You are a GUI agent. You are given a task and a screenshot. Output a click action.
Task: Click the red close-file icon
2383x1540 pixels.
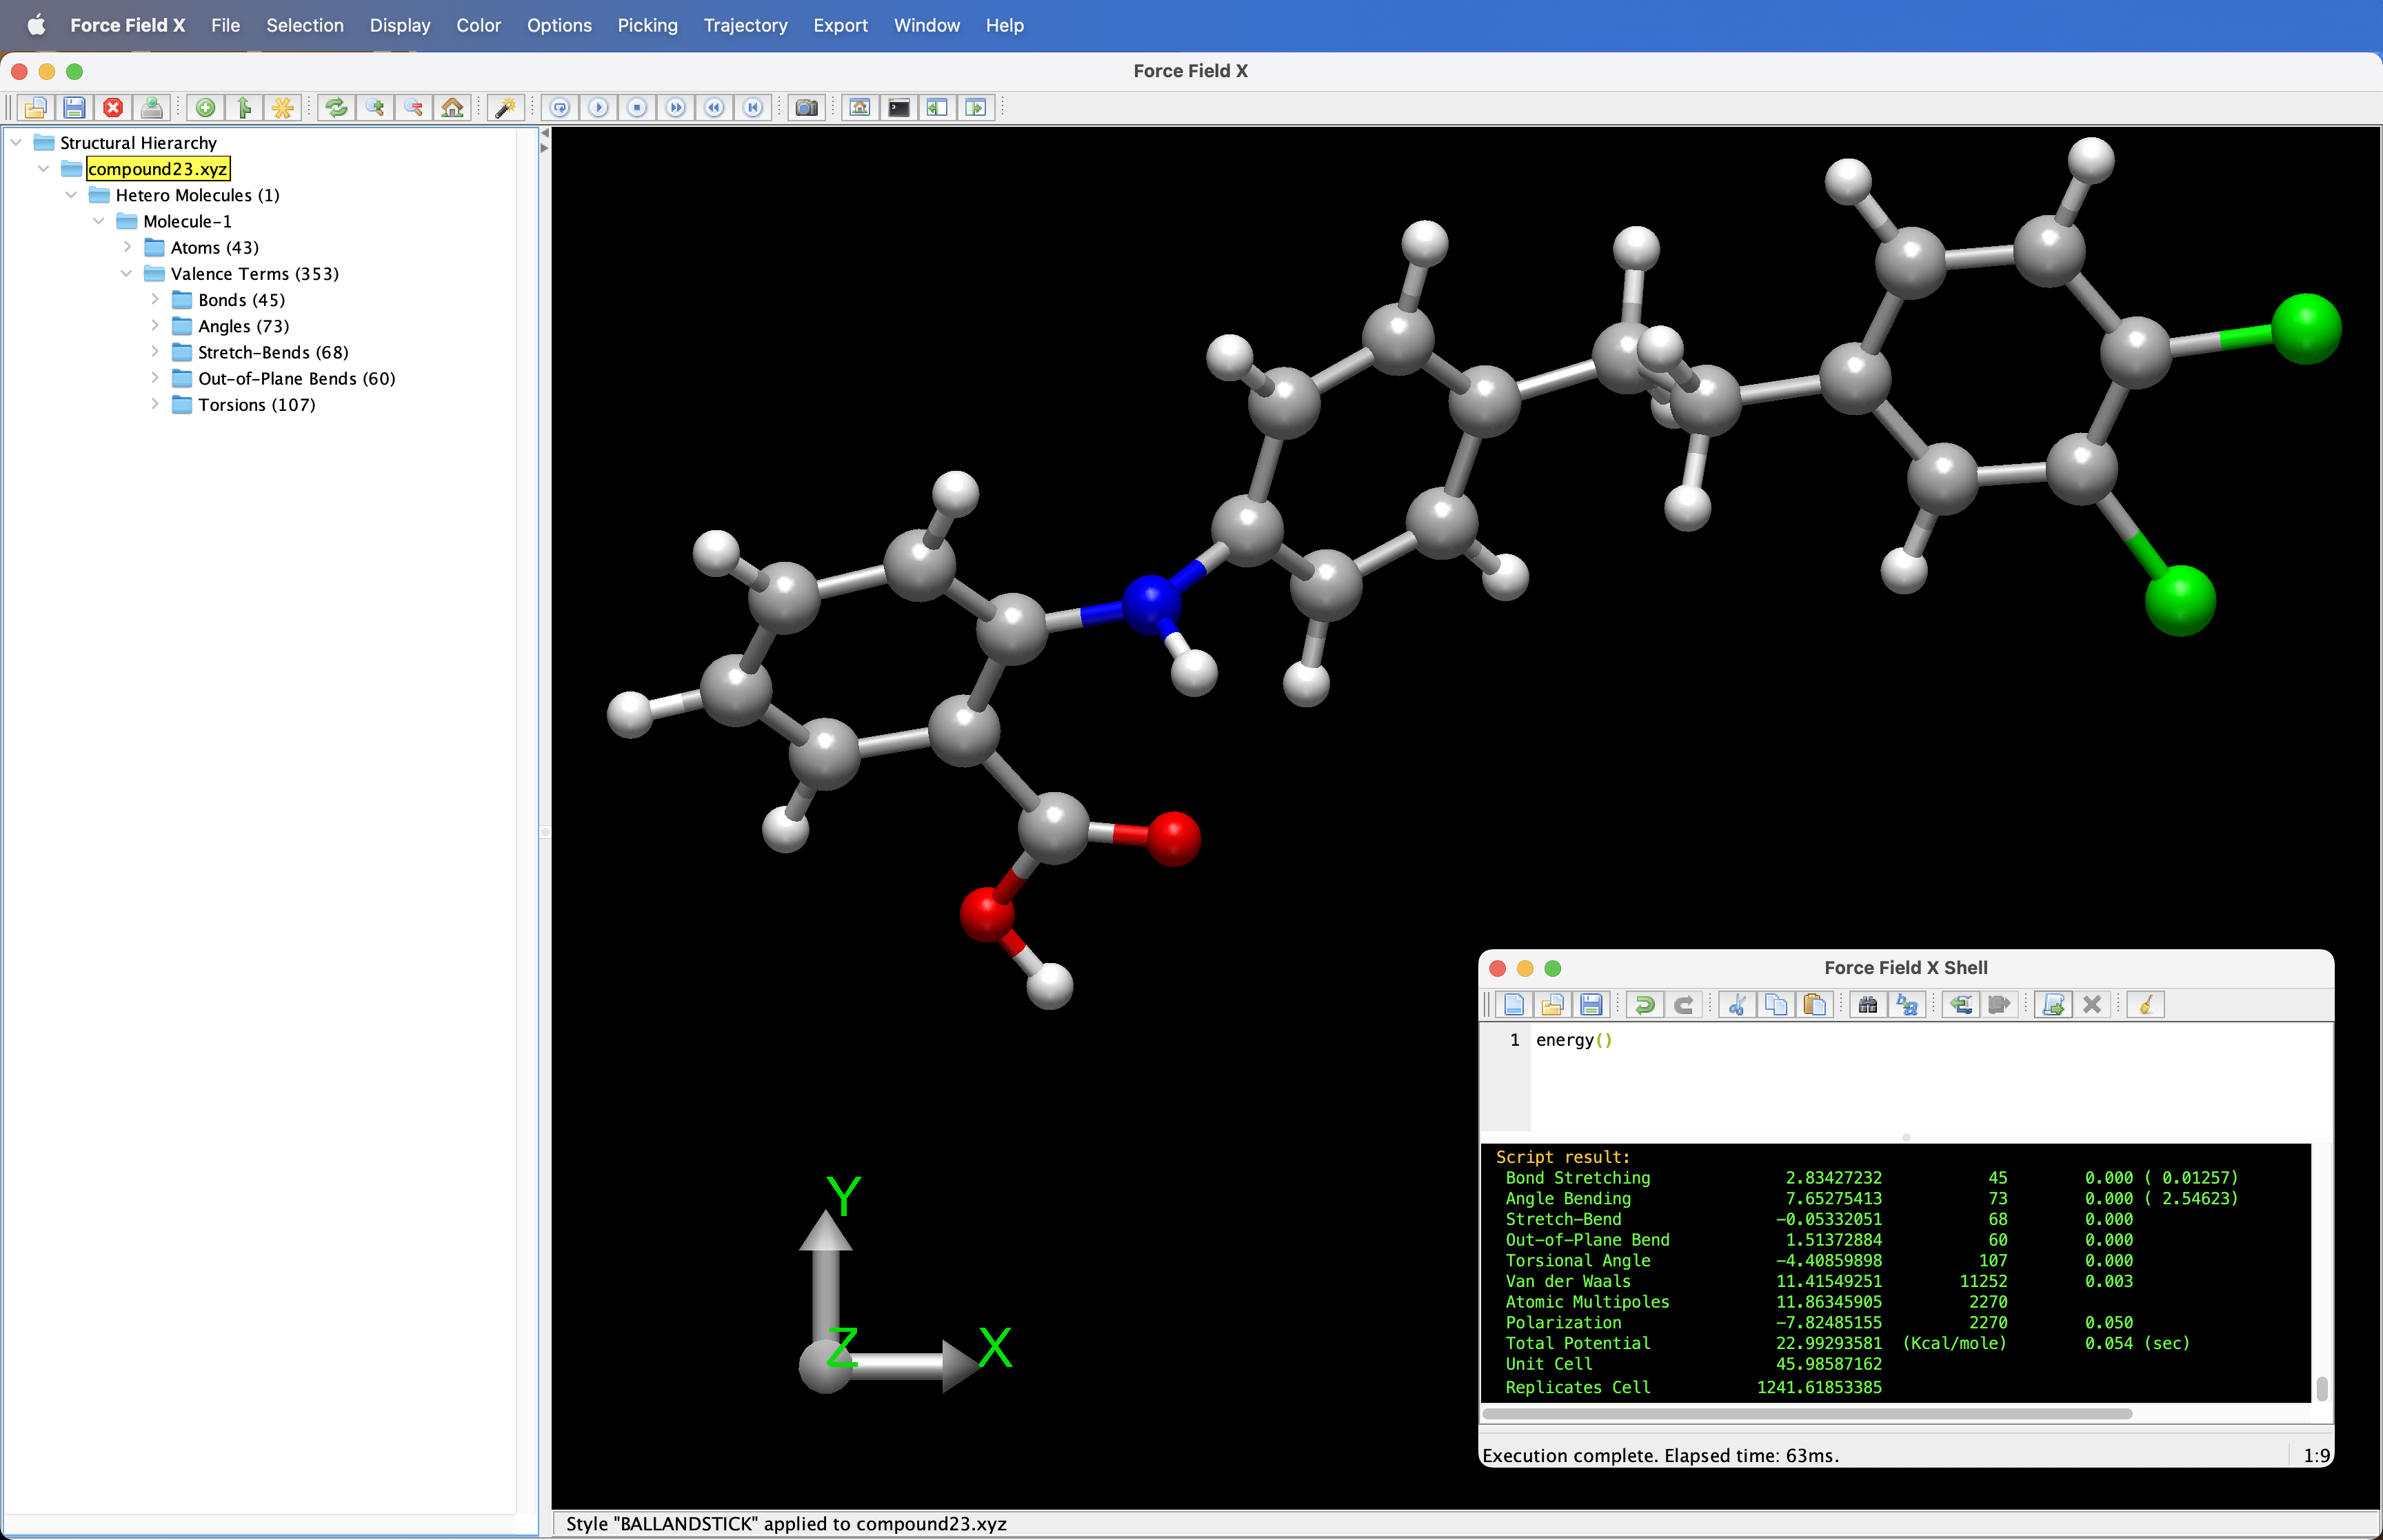[113, 108]
